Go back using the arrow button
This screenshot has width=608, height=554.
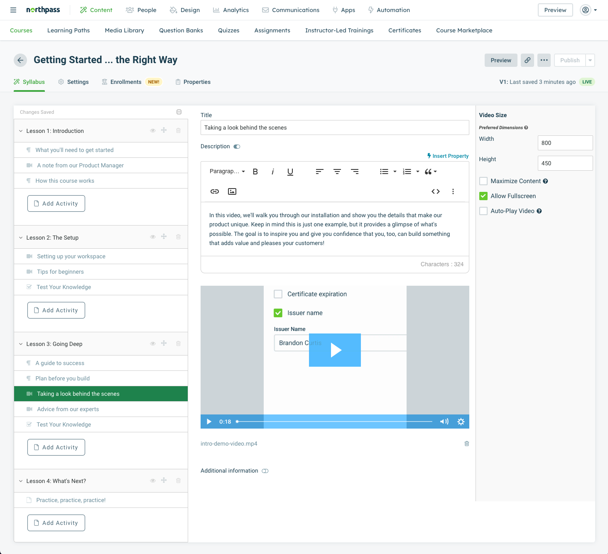click(x=20, y=60)
